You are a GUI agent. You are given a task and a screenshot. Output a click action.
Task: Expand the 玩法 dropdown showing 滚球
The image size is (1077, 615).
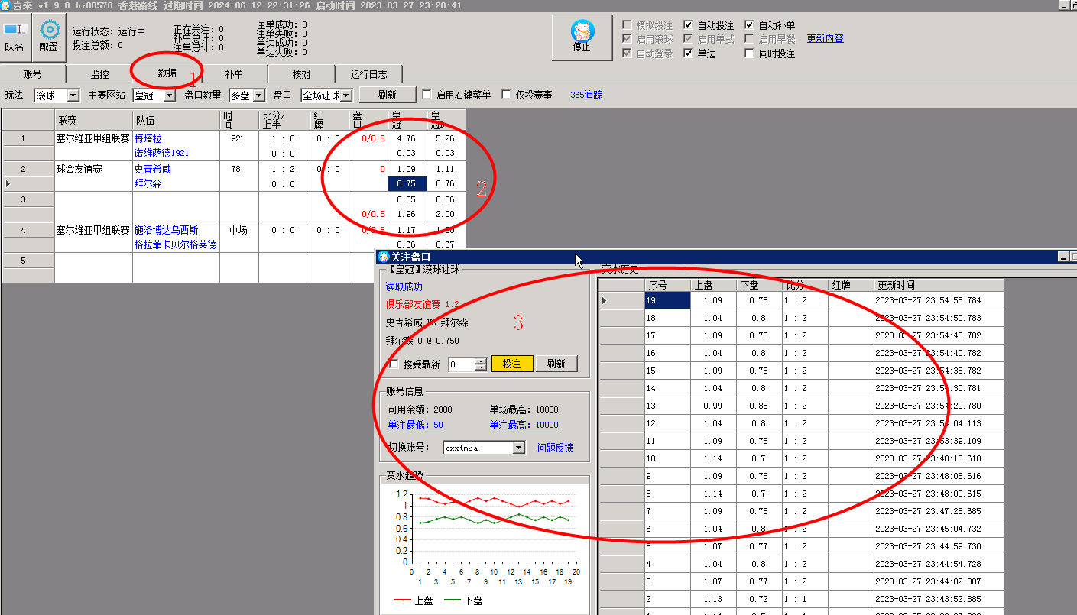(x=73, y=95)
